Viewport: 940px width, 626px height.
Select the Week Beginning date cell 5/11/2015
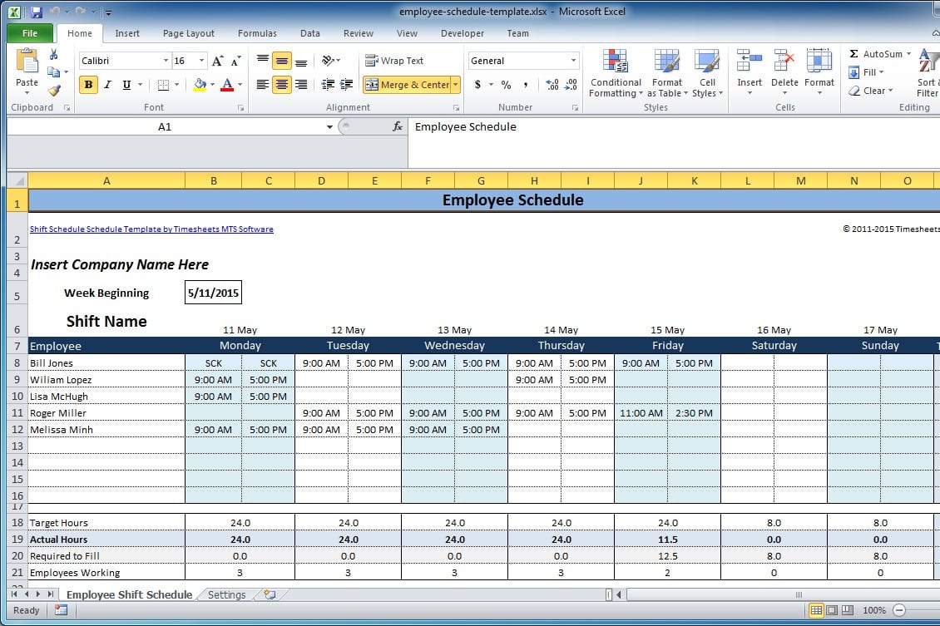point(214,293)
